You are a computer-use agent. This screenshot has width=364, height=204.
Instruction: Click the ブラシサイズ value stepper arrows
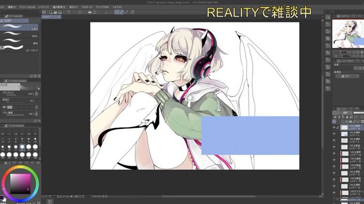(x=34, y=94)
